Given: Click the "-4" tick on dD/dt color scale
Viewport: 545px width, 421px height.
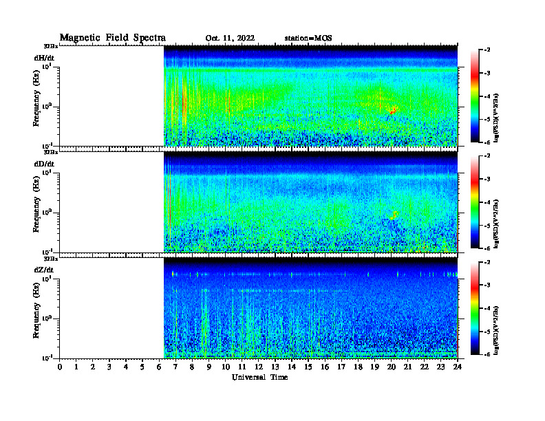Looking at the screenshot, I should click(x=487, y=202).
